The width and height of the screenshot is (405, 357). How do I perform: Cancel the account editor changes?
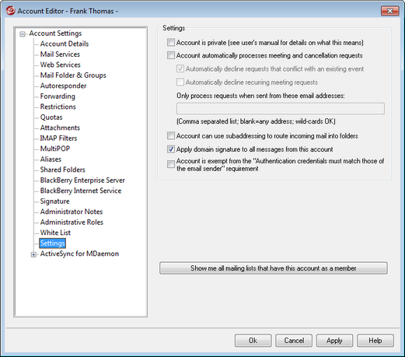click(x=294, y=341)
